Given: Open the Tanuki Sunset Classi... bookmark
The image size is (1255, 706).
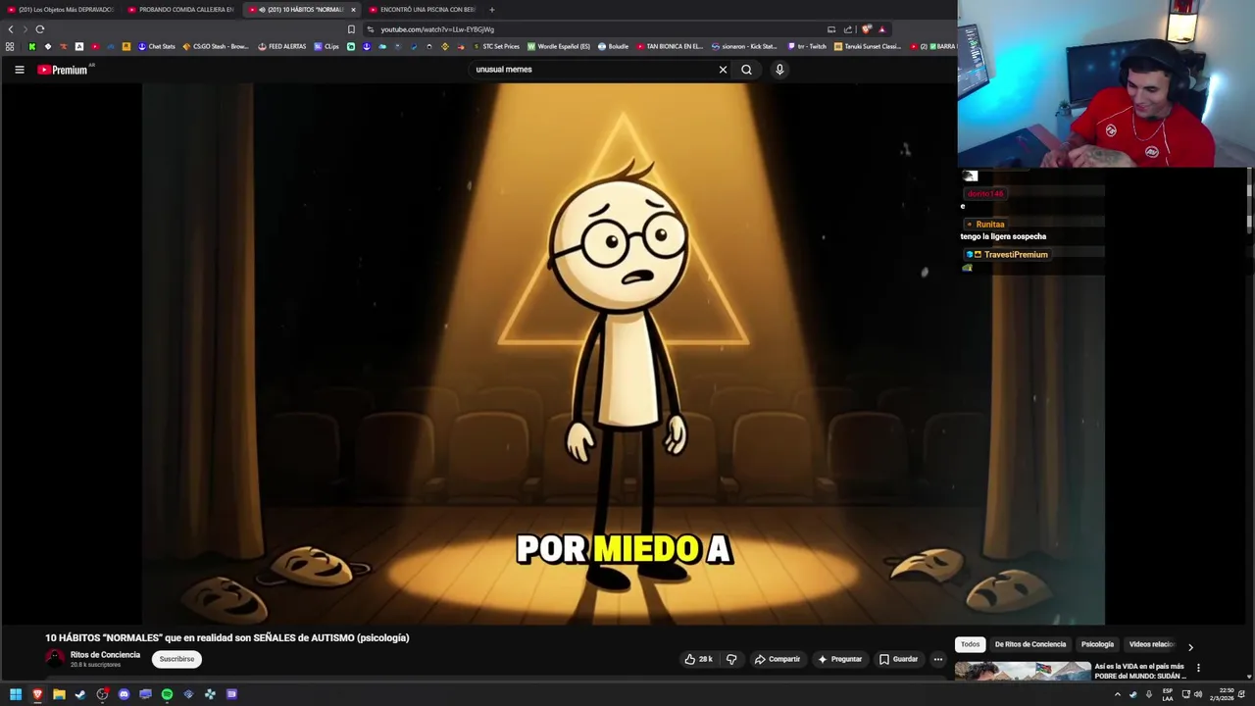Looking at the screenshot, I should click(x=868, y=46).
